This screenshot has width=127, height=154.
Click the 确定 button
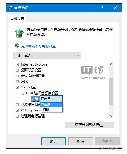coord(53,141)
